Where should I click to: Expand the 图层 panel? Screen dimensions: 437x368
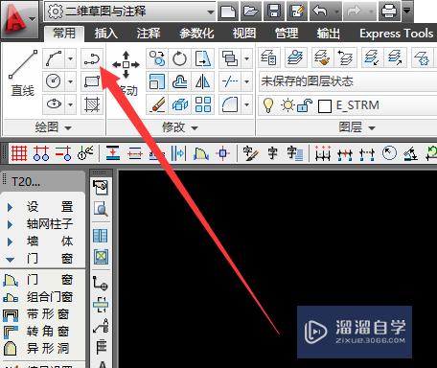click(356, 127)
